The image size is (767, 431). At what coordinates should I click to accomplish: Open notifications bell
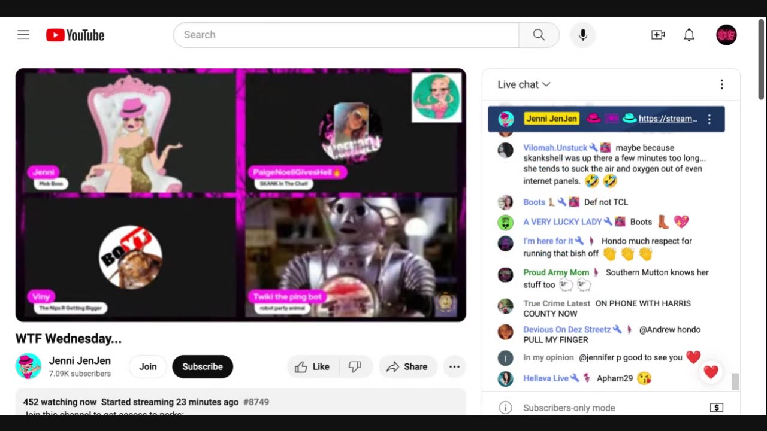click(x=689, y=35)
